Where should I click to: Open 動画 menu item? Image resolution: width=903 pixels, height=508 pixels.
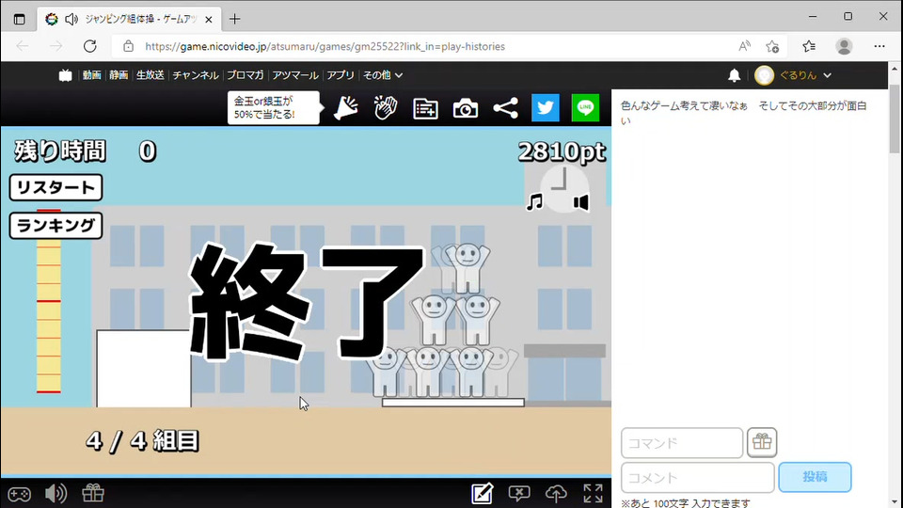[x=91, y=75]
